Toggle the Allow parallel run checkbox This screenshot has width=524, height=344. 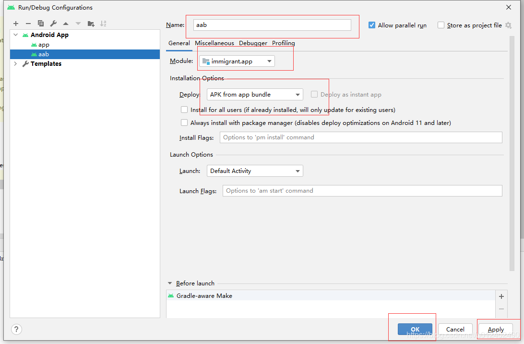click(371, 25)
